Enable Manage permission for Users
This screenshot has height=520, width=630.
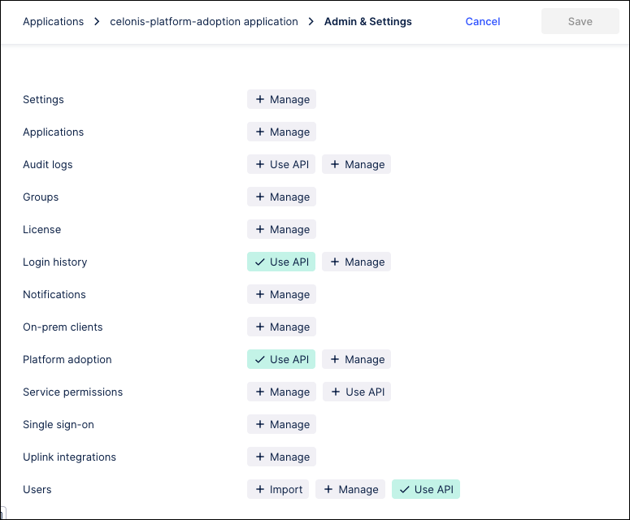point(350,489)
